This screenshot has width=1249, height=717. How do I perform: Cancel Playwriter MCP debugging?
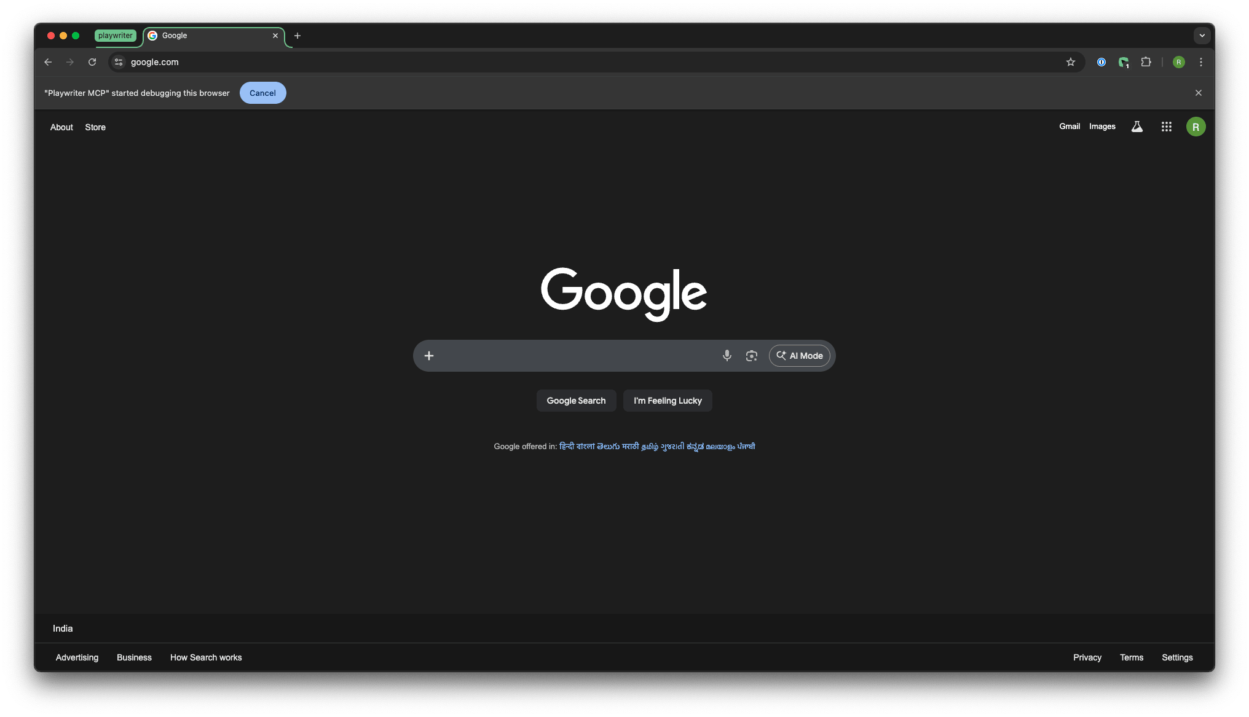click(262, 93)
